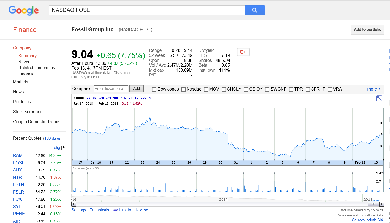Viewport: 390px width, 223px height.
Task: Sort recent quotes by chg
Action: click(57, 148)
